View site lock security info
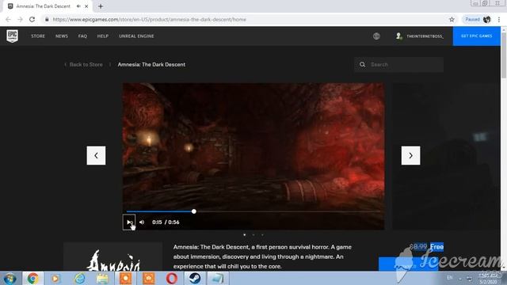507x285 pixels. click(x=47, y=19)
